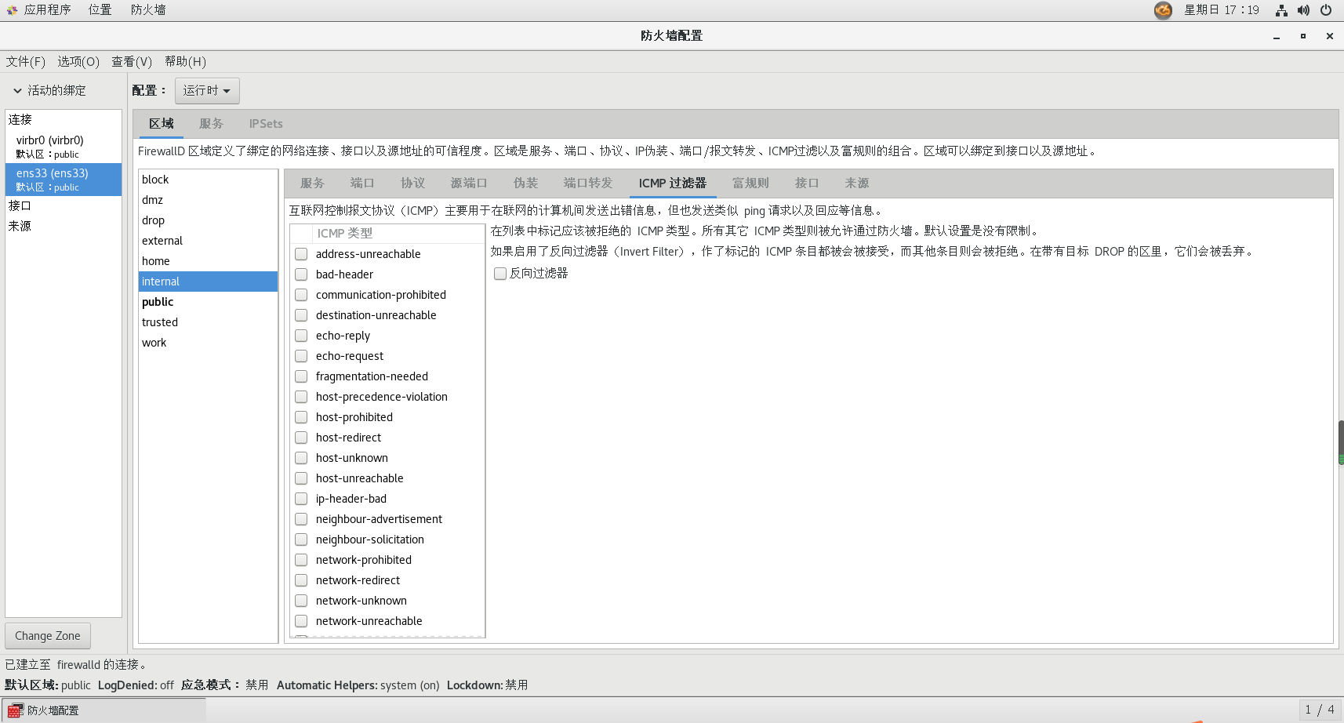Click the 来源 entry in bindings list

pyautogui.click(x=64, y=226)
